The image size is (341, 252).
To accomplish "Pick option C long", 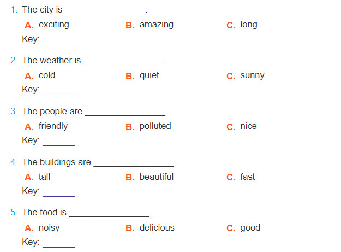I will tap(242, 25).
